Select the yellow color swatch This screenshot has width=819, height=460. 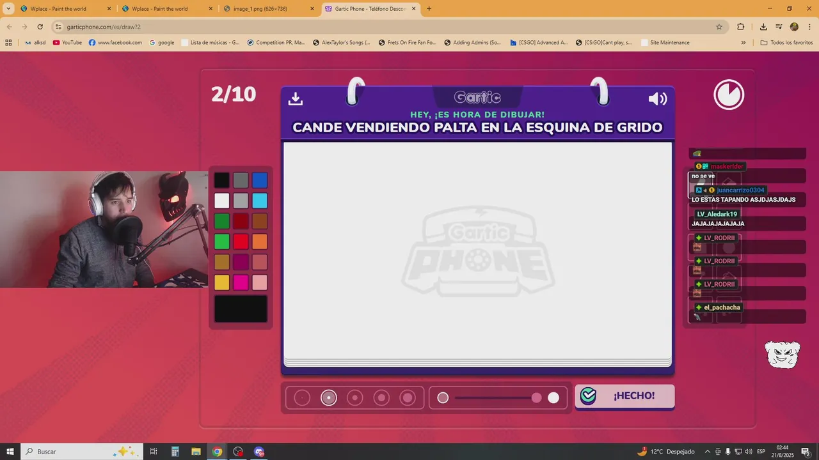[222, 282]
